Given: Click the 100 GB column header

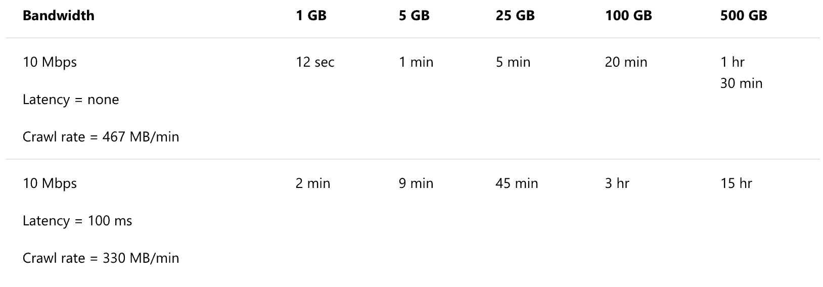Looking at the screenshot, I should (x=628, y=16).
